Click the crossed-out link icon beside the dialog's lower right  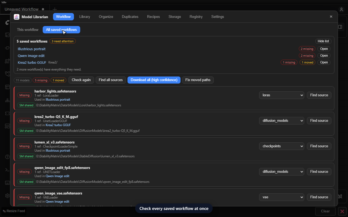click(x=340, y=196)
